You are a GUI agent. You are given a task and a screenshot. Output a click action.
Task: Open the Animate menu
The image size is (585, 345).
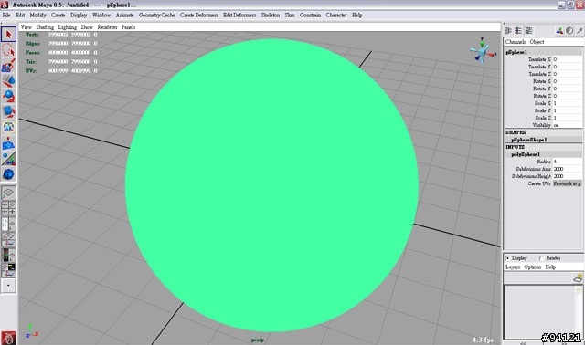coord(124,15)
